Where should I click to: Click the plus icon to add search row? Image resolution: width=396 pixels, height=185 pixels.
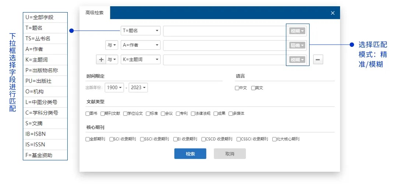(x=101, y=59)
